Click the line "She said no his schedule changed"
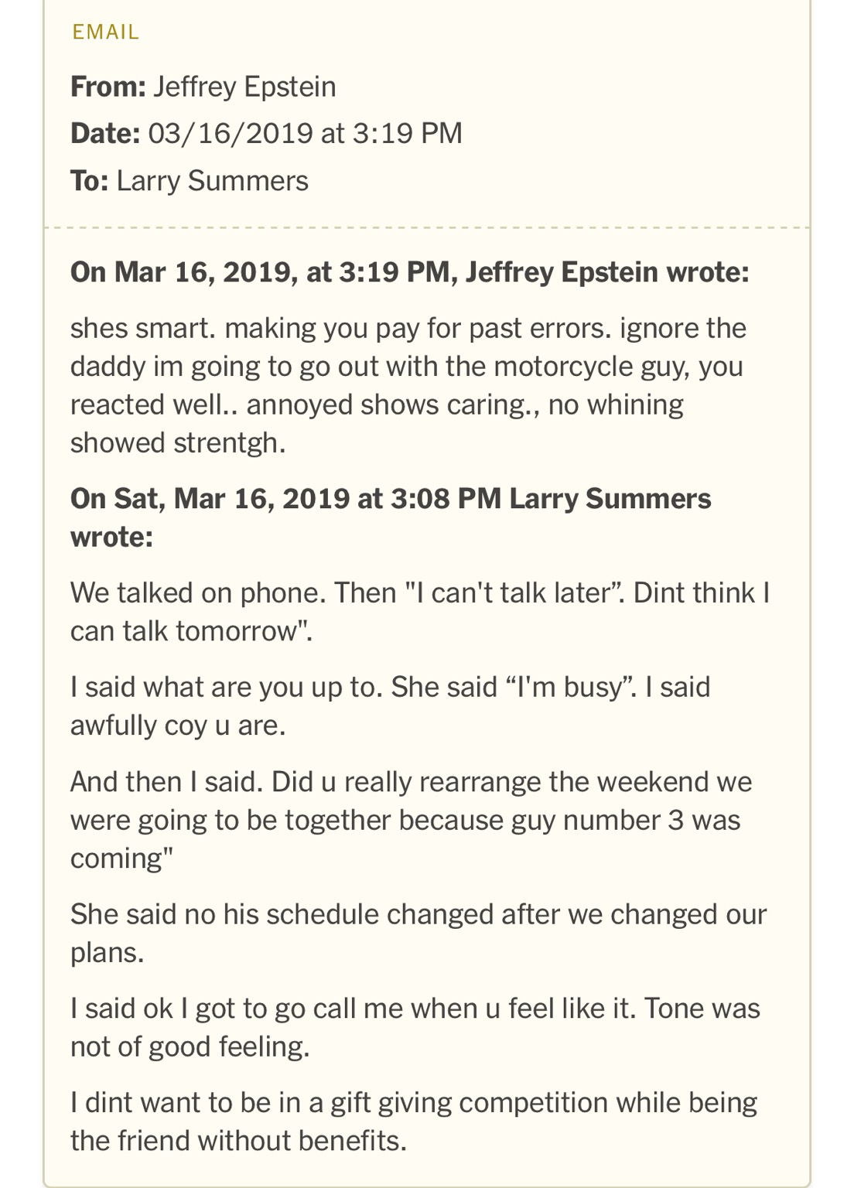This screenshot has height=1188, width=854. 418,914
